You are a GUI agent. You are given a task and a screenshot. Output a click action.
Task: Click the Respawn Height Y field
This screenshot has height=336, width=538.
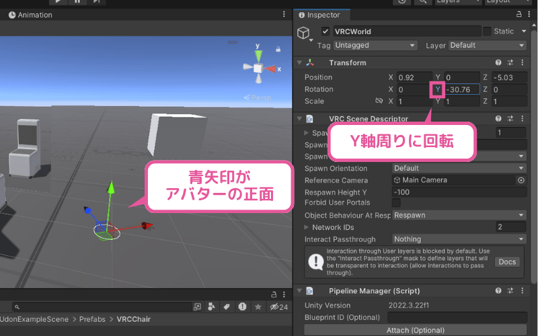(x=459, y=192)
